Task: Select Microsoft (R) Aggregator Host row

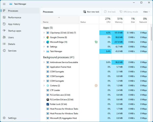Action: coord(94,118)
